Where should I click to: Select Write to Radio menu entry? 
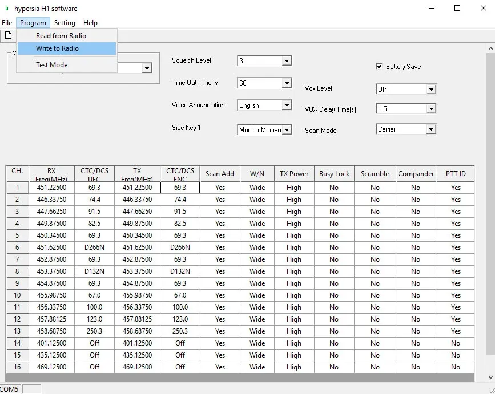[57, 48]
